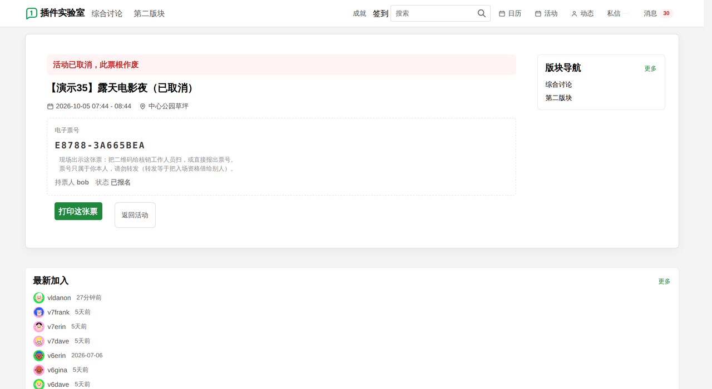Click the 返回活动 button
Viewport: 712px width, 389px height.
[135, 215]
